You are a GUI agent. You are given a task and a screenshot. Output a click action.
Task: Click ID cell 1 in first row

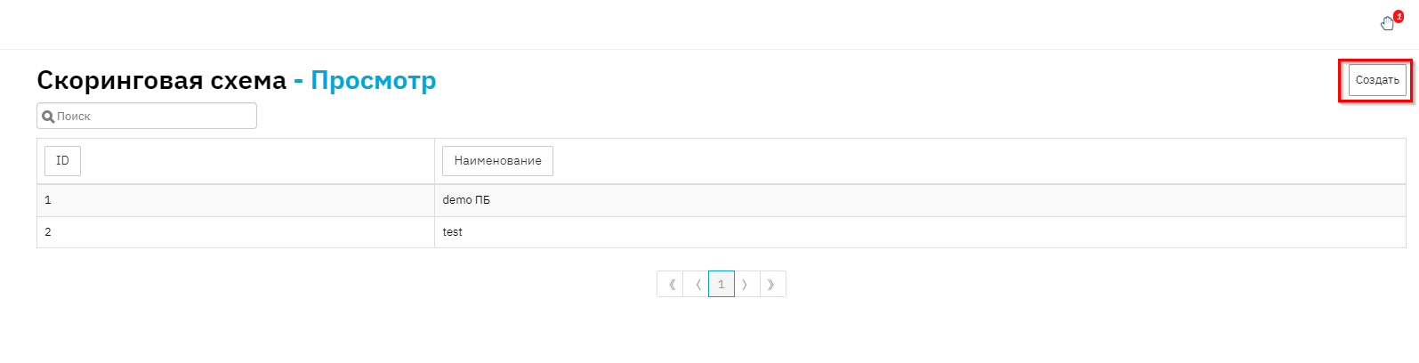click(x=48, y=200)
